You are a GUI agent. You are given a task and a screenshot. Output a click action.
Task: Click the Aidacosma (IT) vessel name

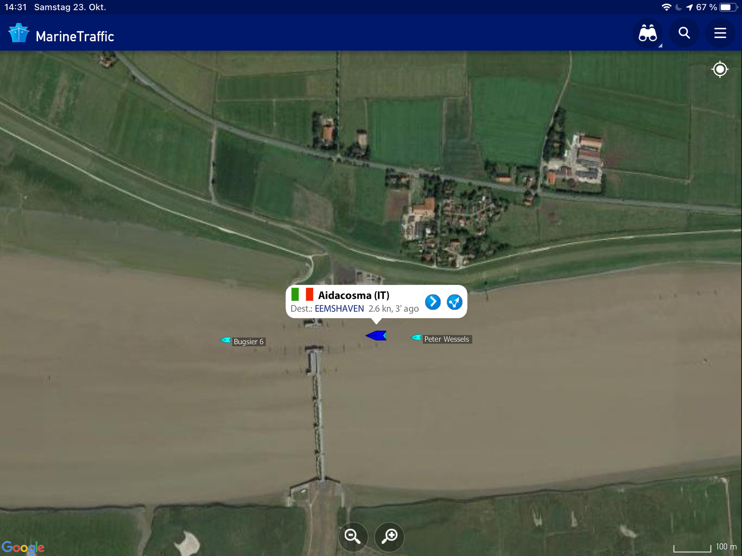[x=353, y=295]
